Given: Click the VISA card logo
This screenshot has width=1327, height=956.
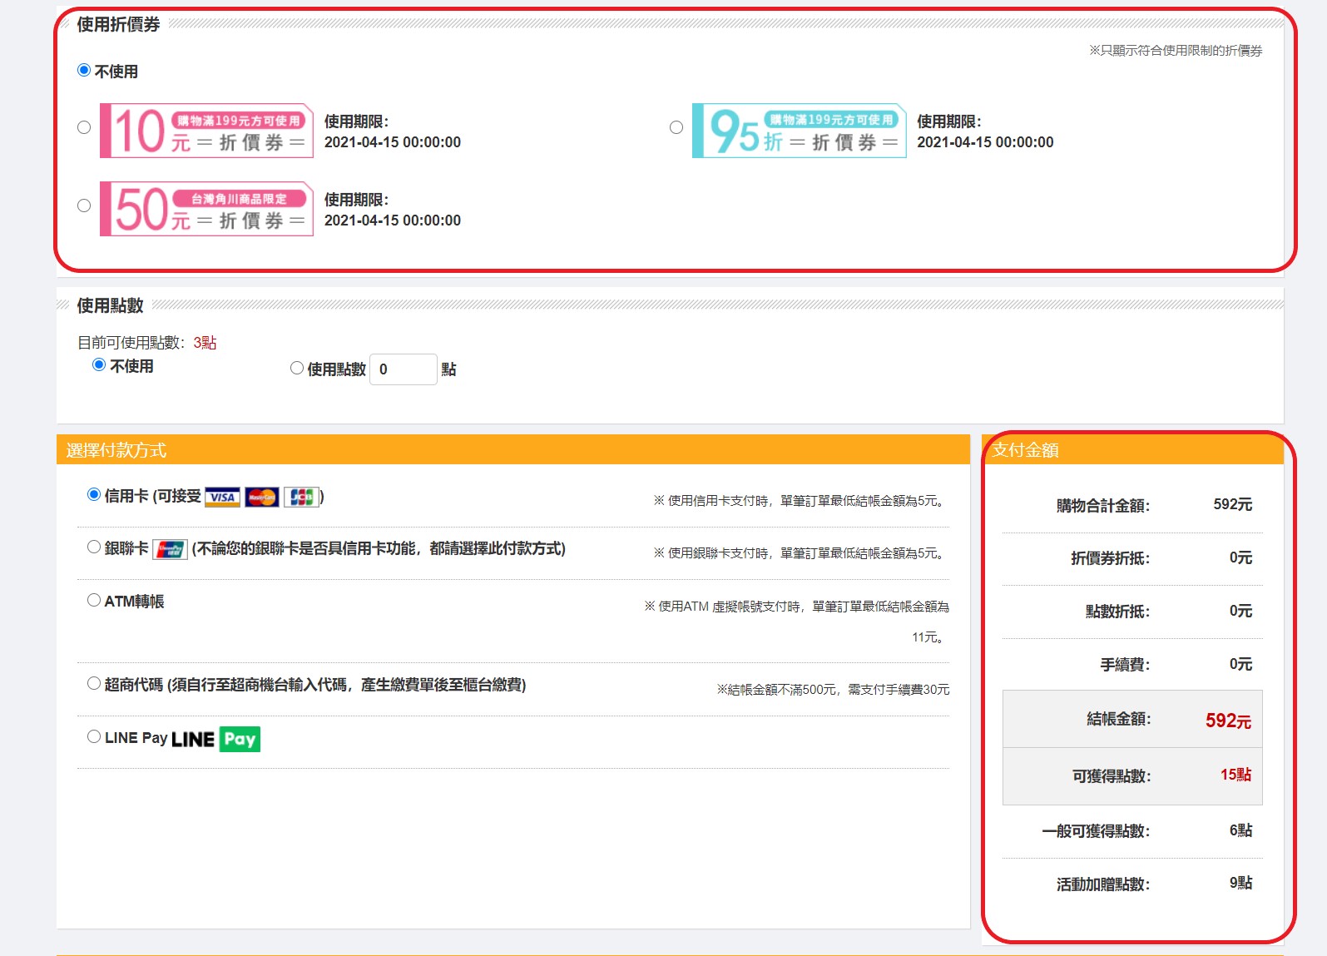Looking at the screenshot, I should tap(222, 498).
